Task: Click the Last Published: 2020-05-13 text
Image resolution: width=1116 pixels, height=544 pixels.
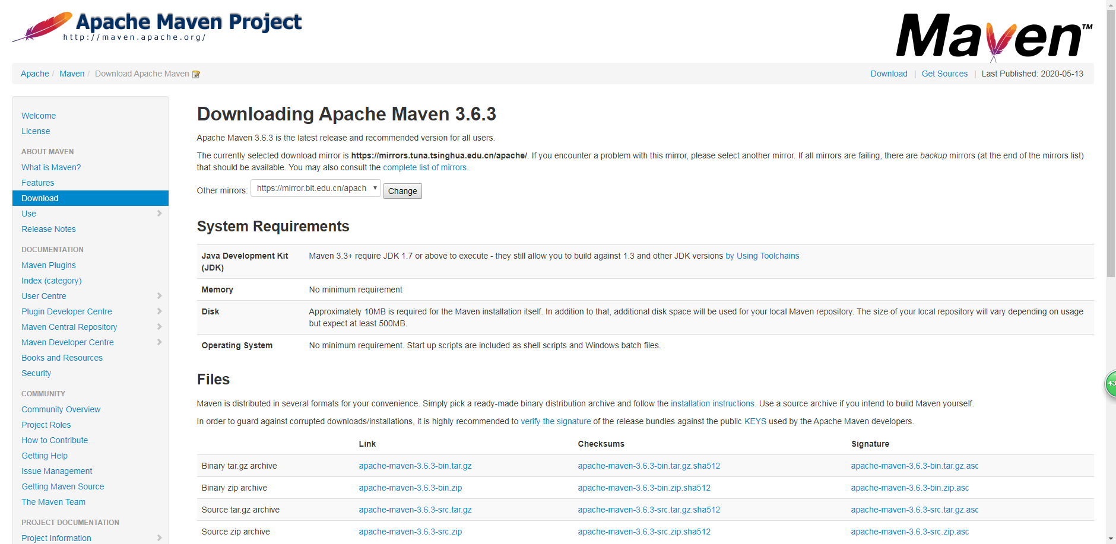Action: click(x=1032, y=74)
